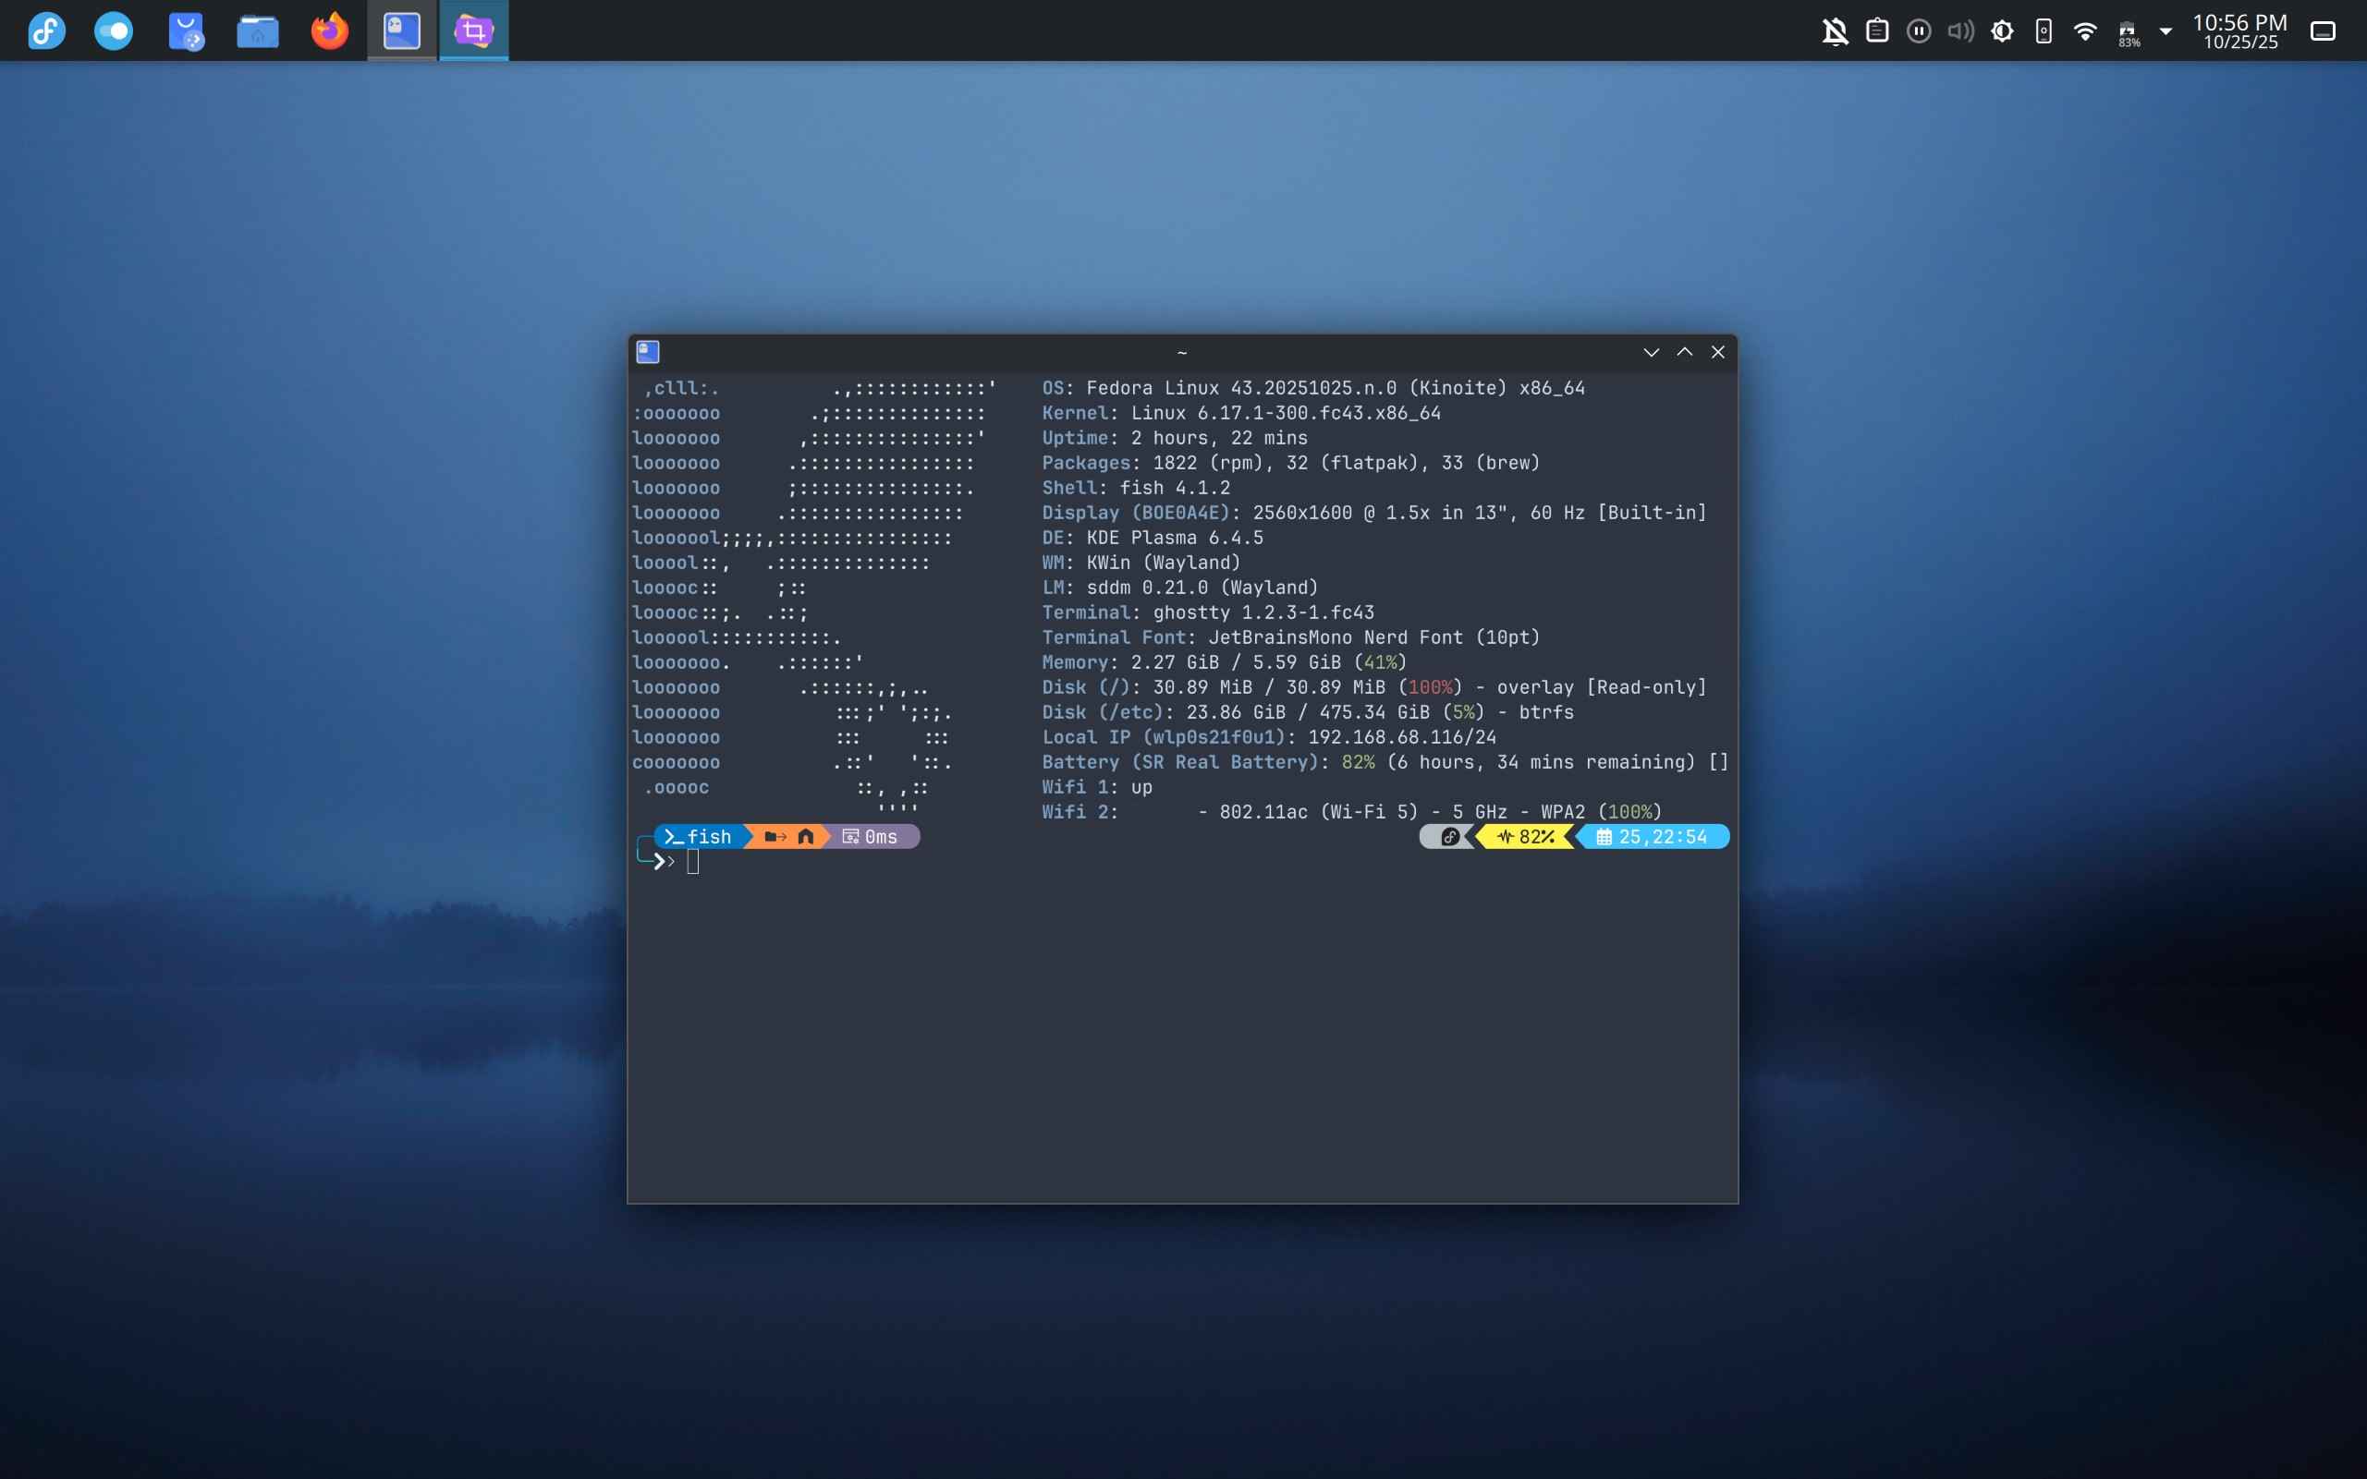Open the Wi-Fi networks popup
This screenshot has height=1479, width=2367.
[x=2085, y=31]
